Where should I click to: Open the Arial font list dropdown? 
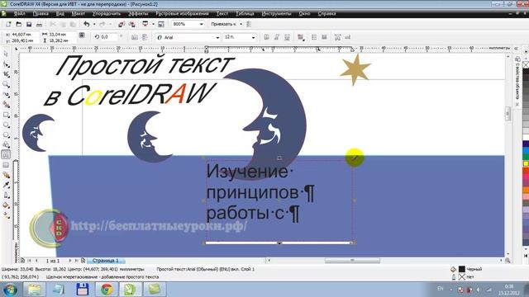pos(217,37)
